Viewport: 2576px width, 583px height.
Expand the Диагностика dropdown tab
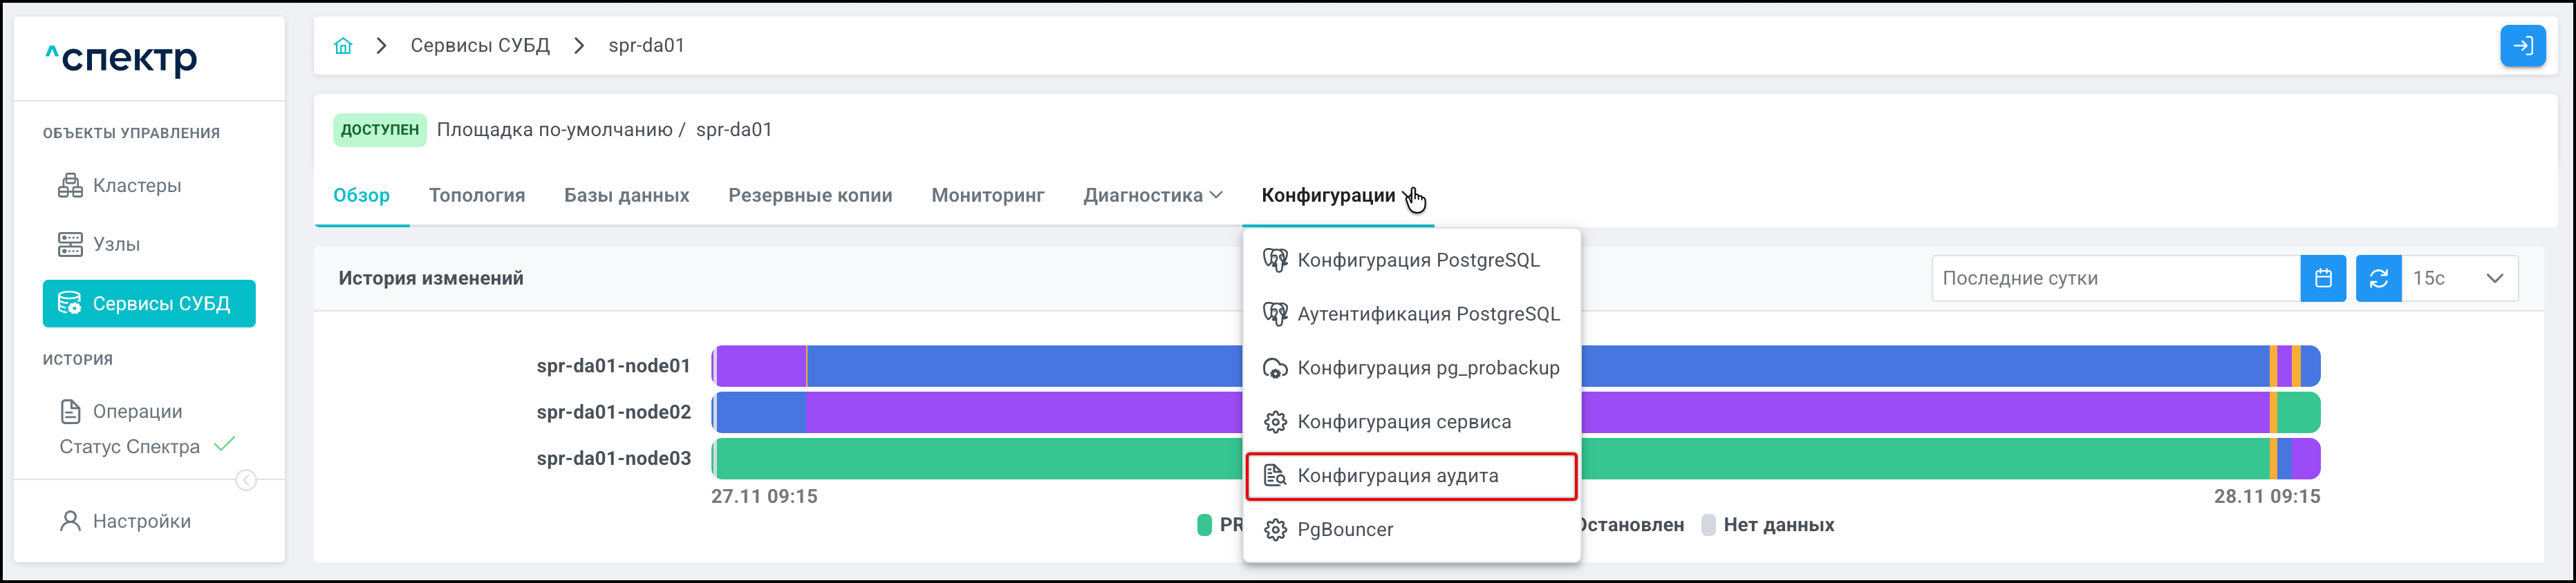pos(1152,195)
